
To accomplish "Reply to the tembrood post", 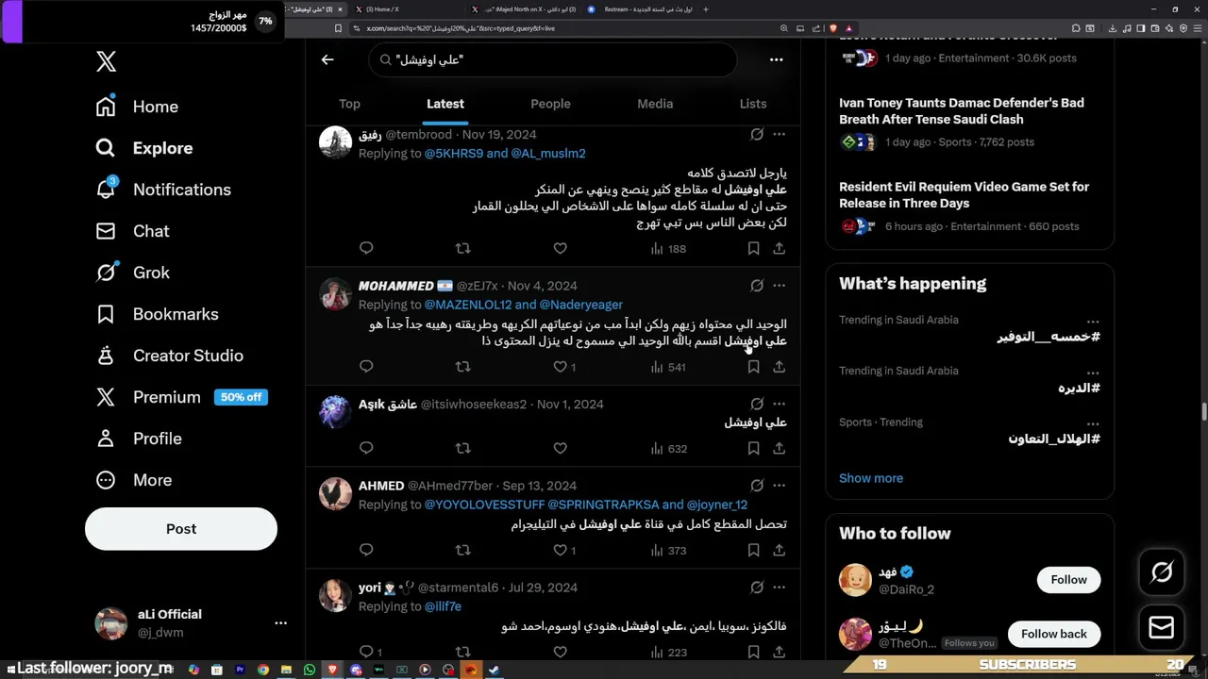I will coord(366,248).
